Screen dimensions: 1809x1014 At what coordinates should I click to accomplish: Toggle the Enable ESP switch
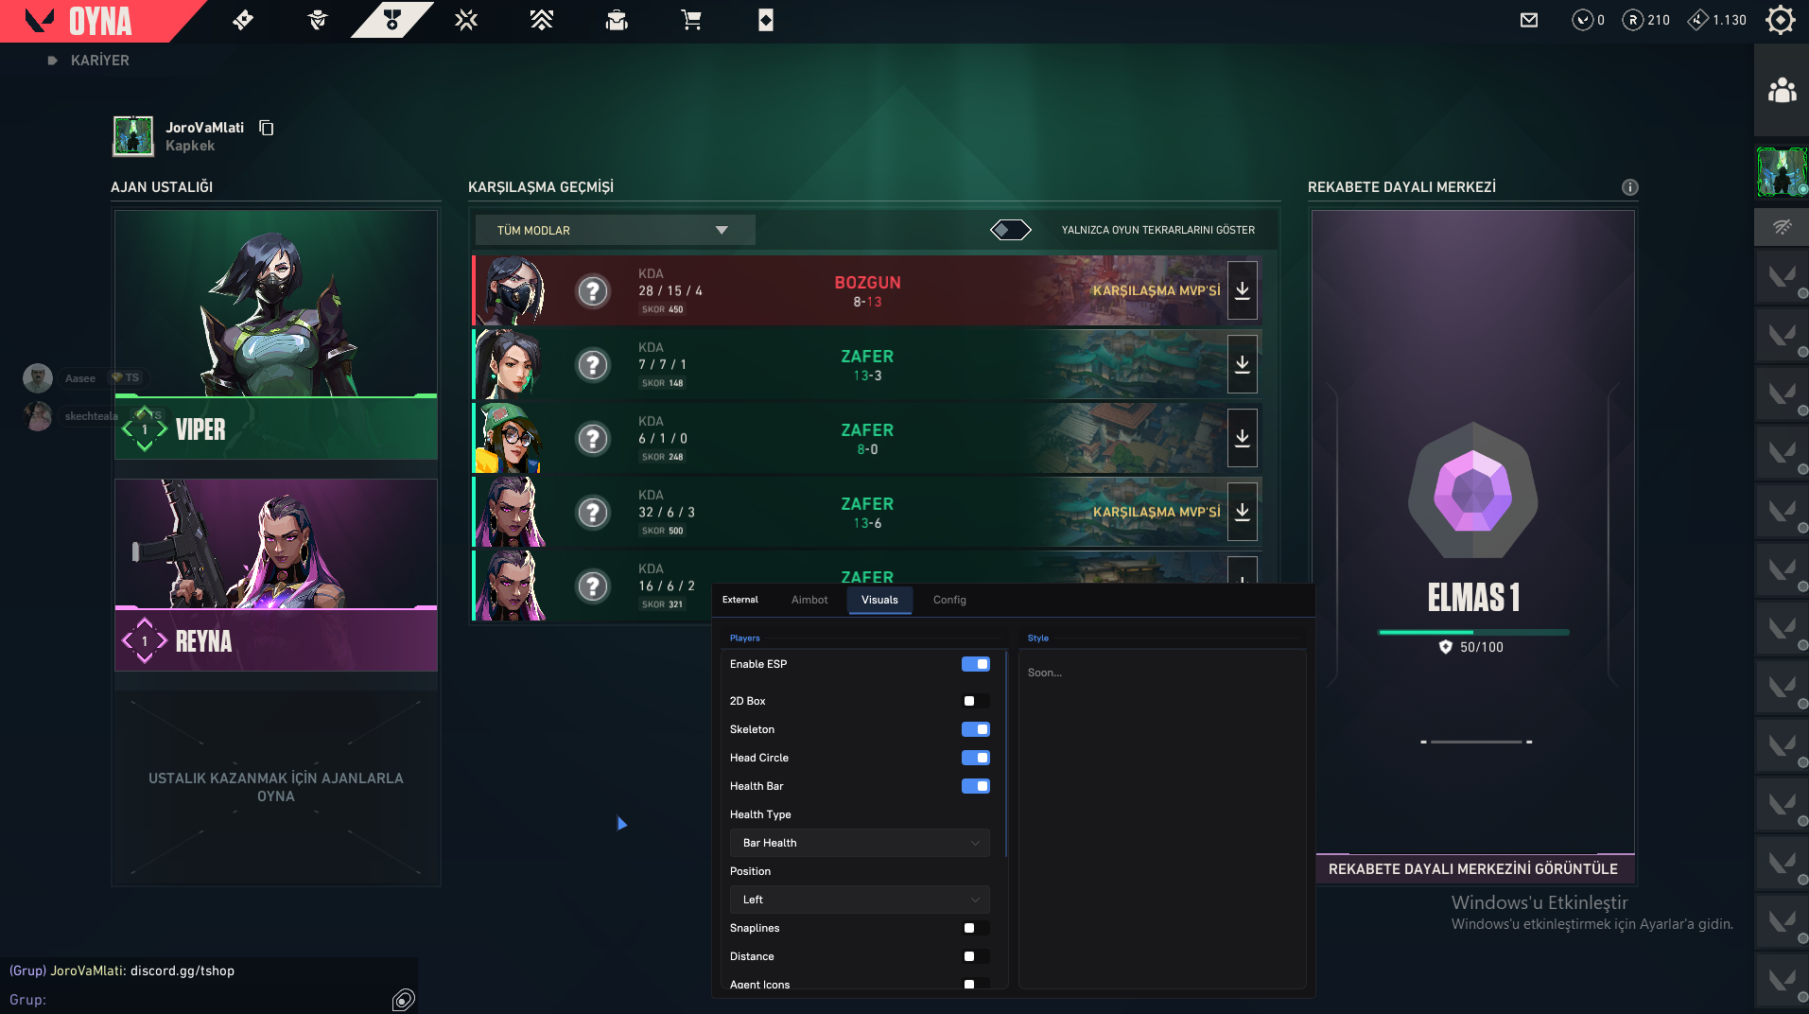tap(975, 664)
